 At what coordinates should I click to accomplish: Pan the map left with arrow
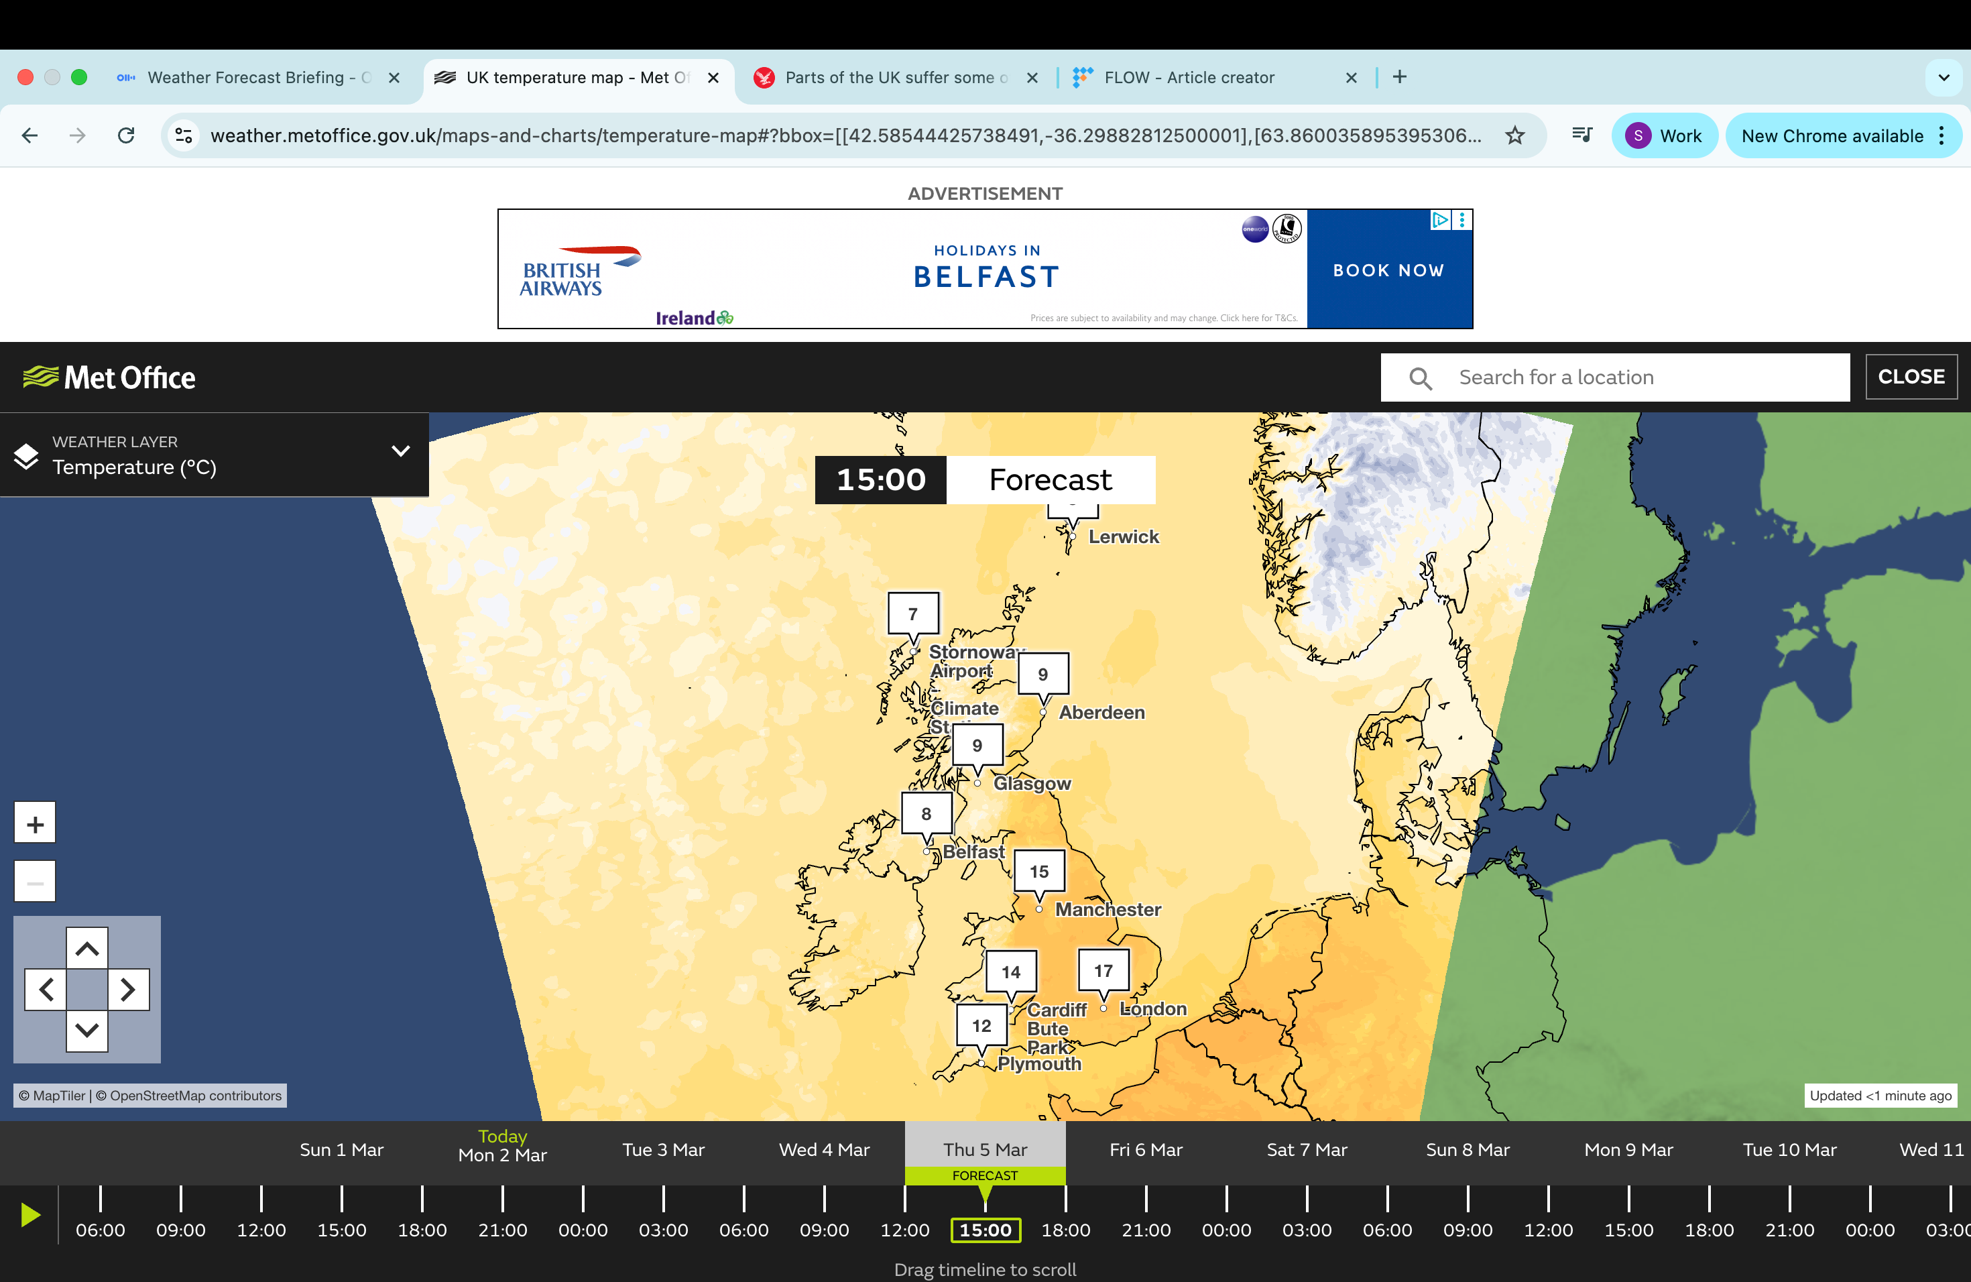coord(46,989)
